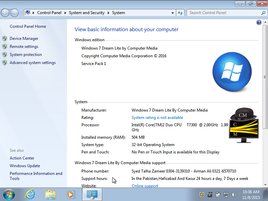Open Windows Update link
Viewport: 268px width, 201px height.
[x=25, y=166]
